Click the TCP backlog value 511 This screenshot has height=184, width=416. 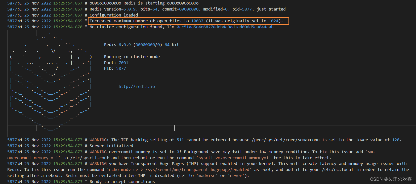click(180, 140)
